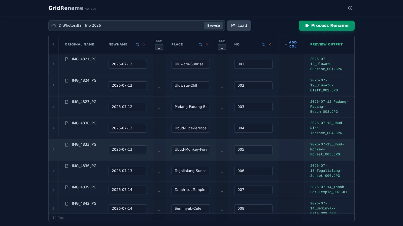Select number field showing 007
This screenshot has height=226, width=403.
pyautogui.click(x=253, y=190)
